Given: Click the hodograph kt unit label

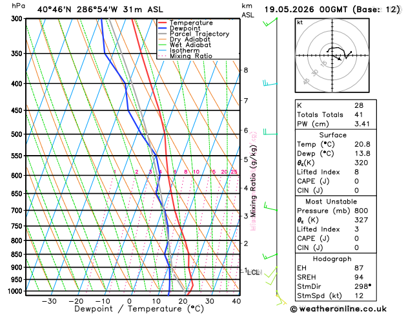Looking at the screenshot, I should click(300, 23).
